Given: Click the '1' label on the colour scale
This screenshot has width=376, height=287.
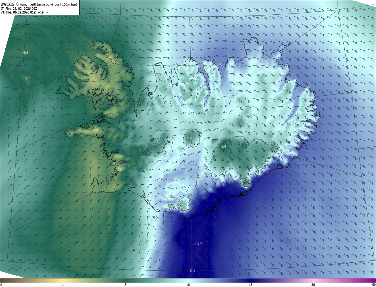Looking at the screenshot, I should (x=63, y=285).
